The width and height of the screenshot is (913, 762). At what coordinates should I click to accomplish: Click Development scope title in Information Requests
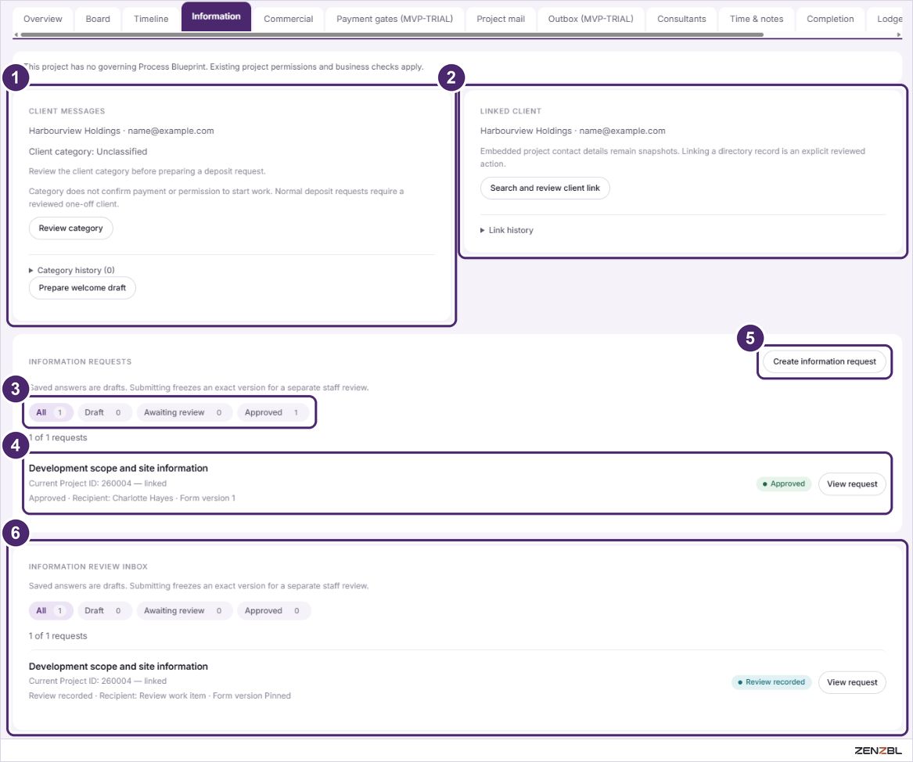(x=118, y=468)
